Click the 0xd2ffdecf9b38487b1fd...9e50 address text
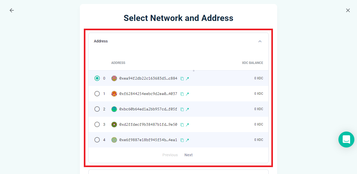 click(x=148, y=124)
